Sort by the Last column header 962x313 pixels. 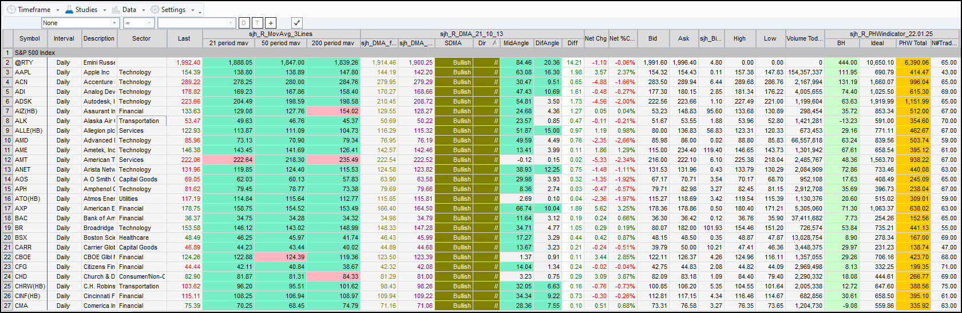click(184, 38)
